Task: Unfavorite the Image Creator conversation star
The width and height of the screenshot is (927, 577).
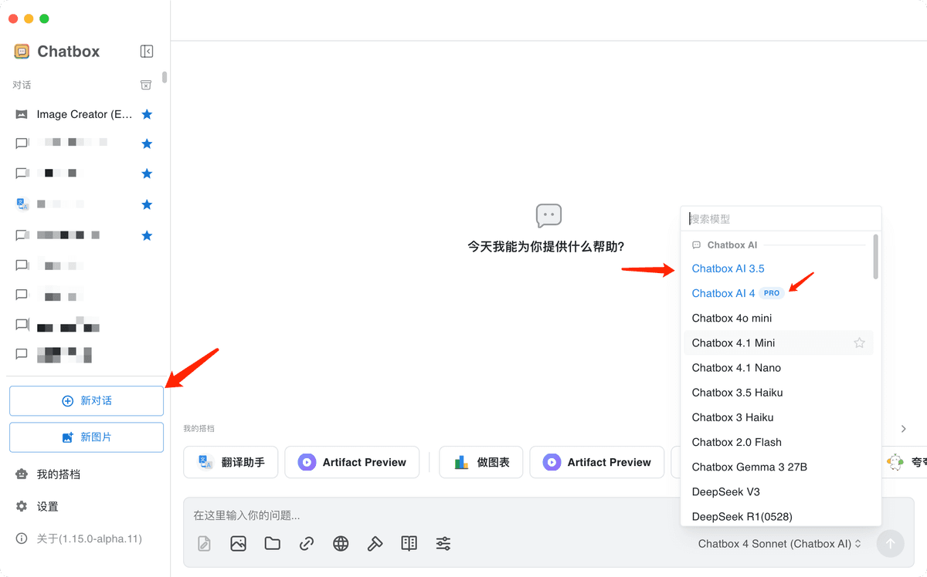Action: (147, 113)
